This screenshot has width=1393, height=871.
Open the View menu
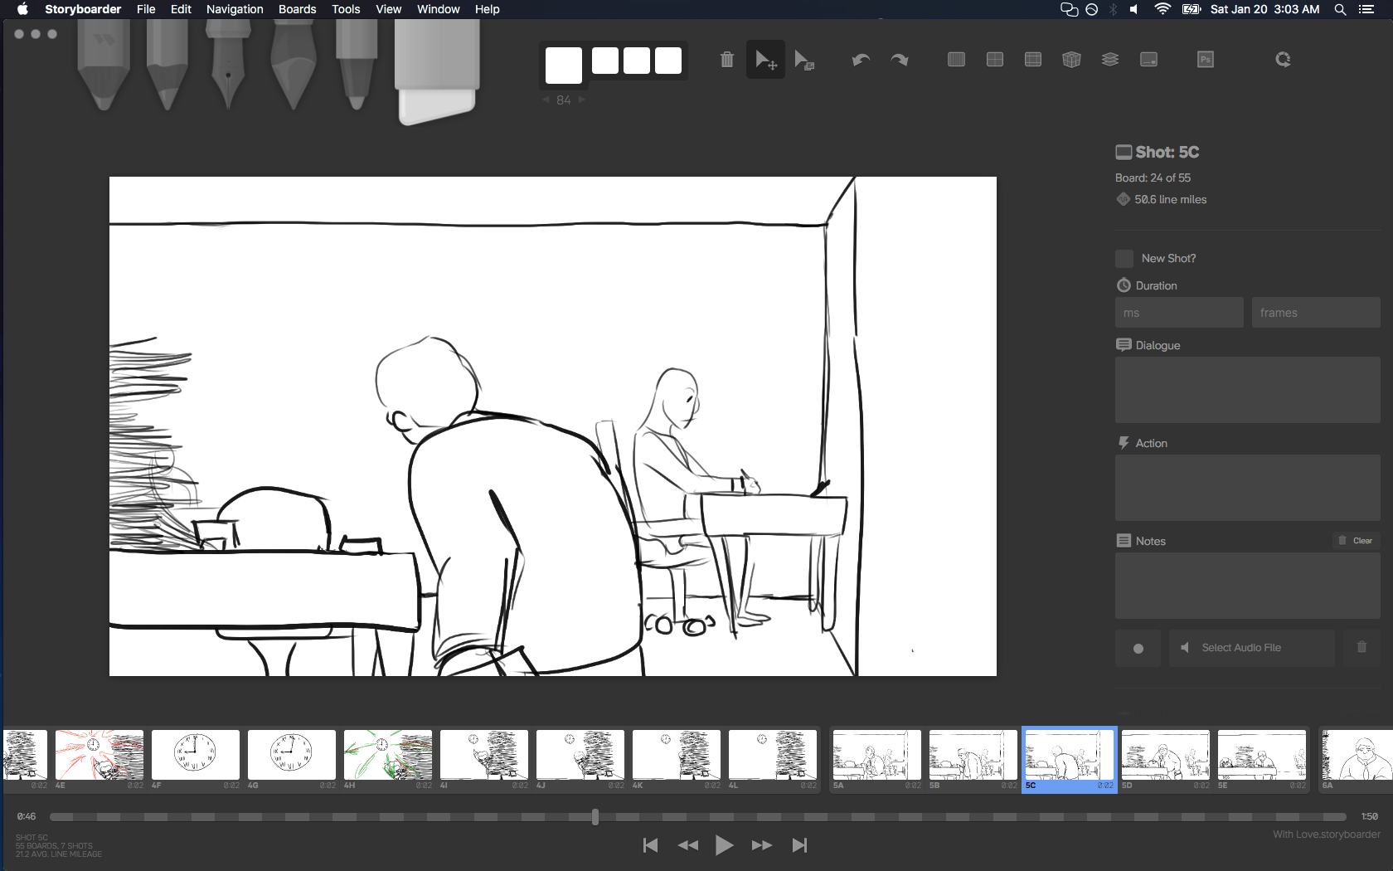pyautogui.click(x=388, y=9)
